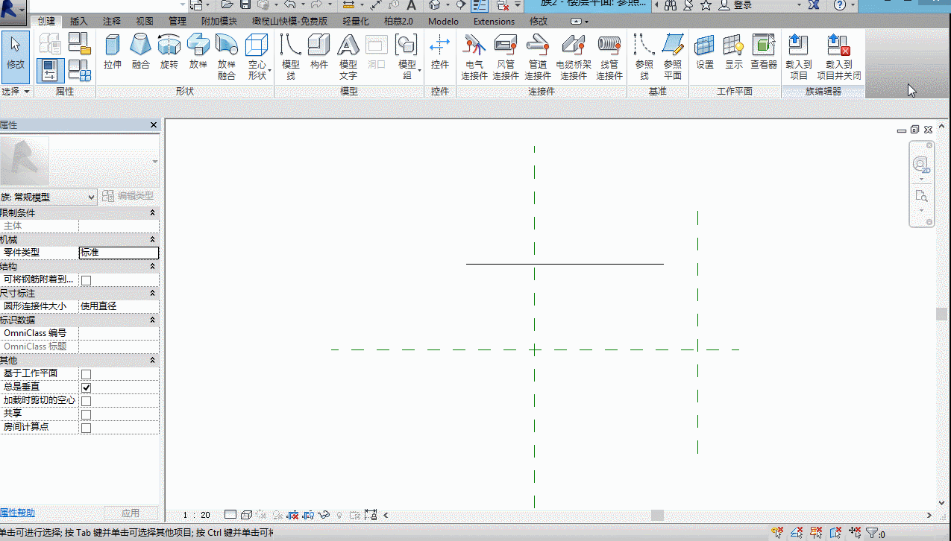Viewport: 951px width, 541px height.
Task: Choose the 融合 blend tool
Action: [x=141, y=51]
